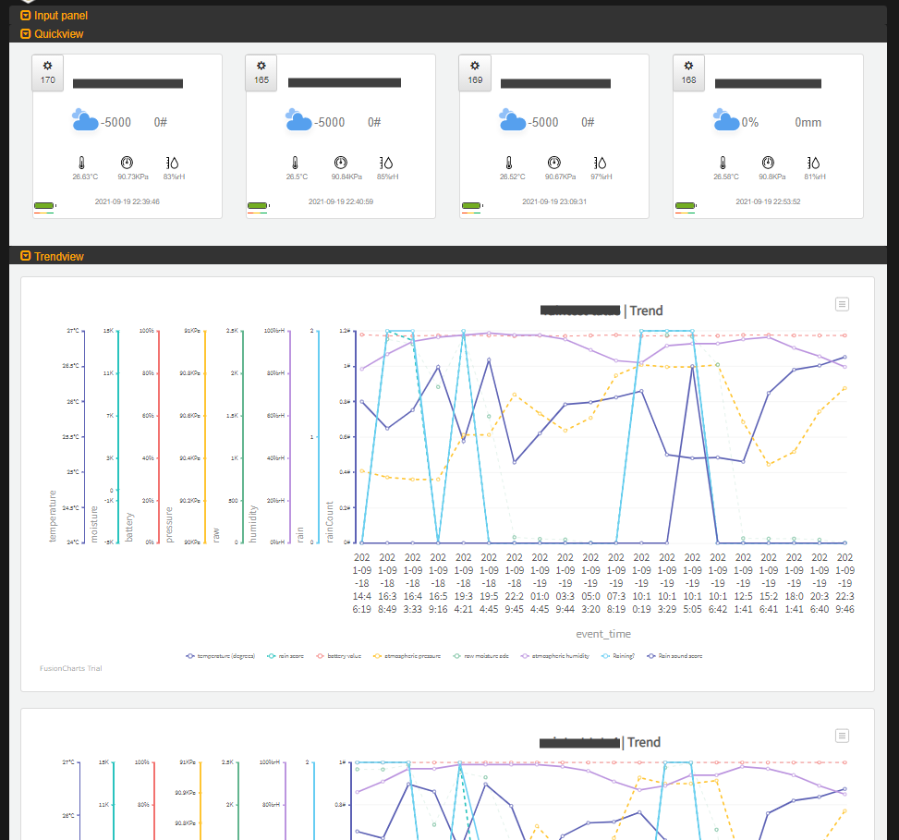Click the pressure gauge icon above 90.67KPa
This screenshot has width=899, height=840.
(x=553, y=163)
